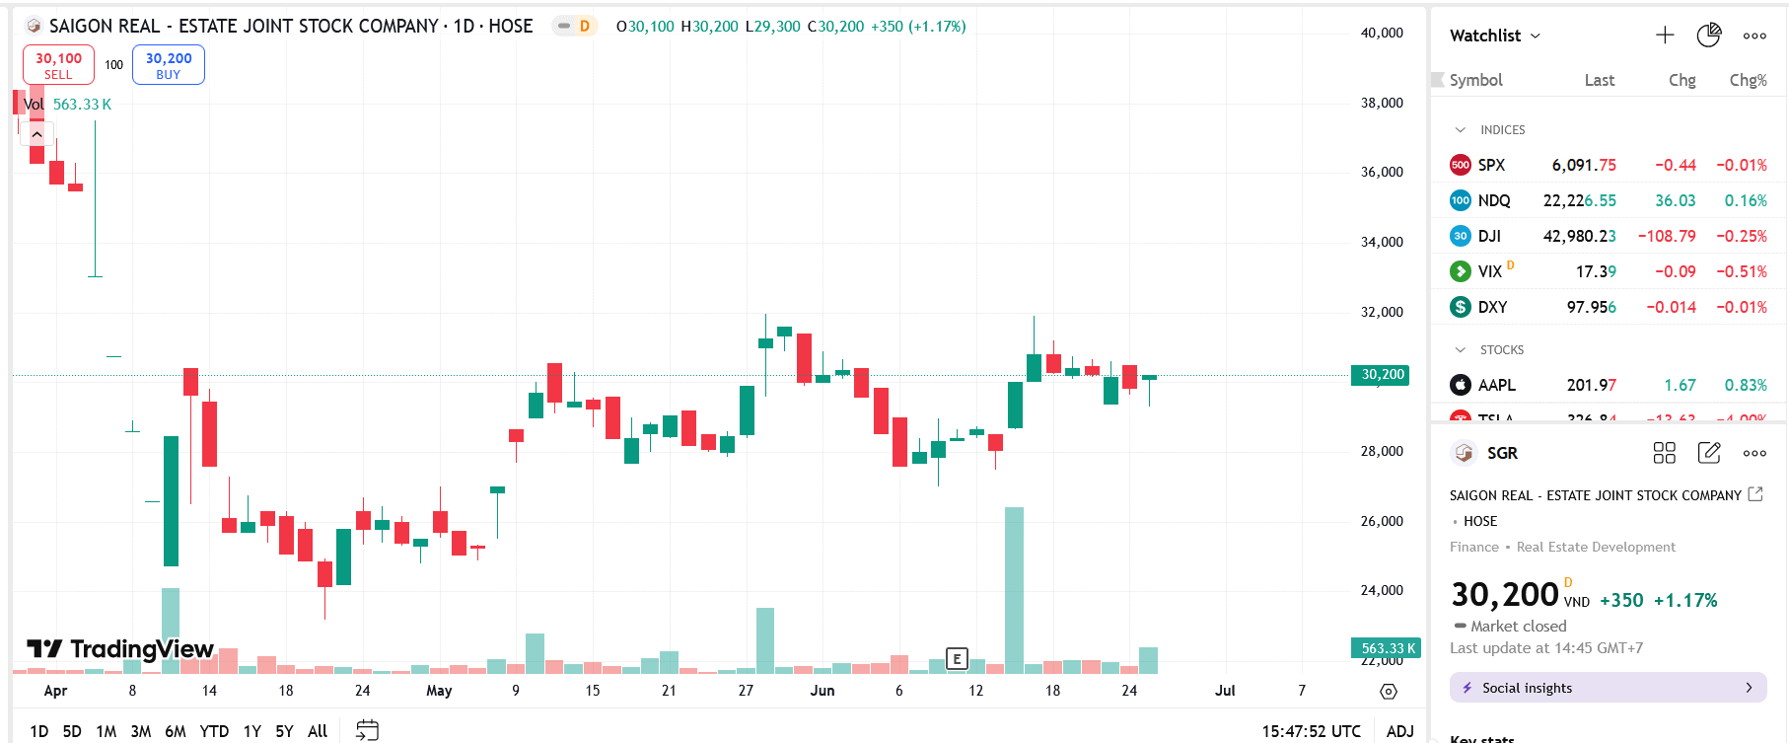
Task: Click Social insights lightning icon
Action: click(1467, 688)
